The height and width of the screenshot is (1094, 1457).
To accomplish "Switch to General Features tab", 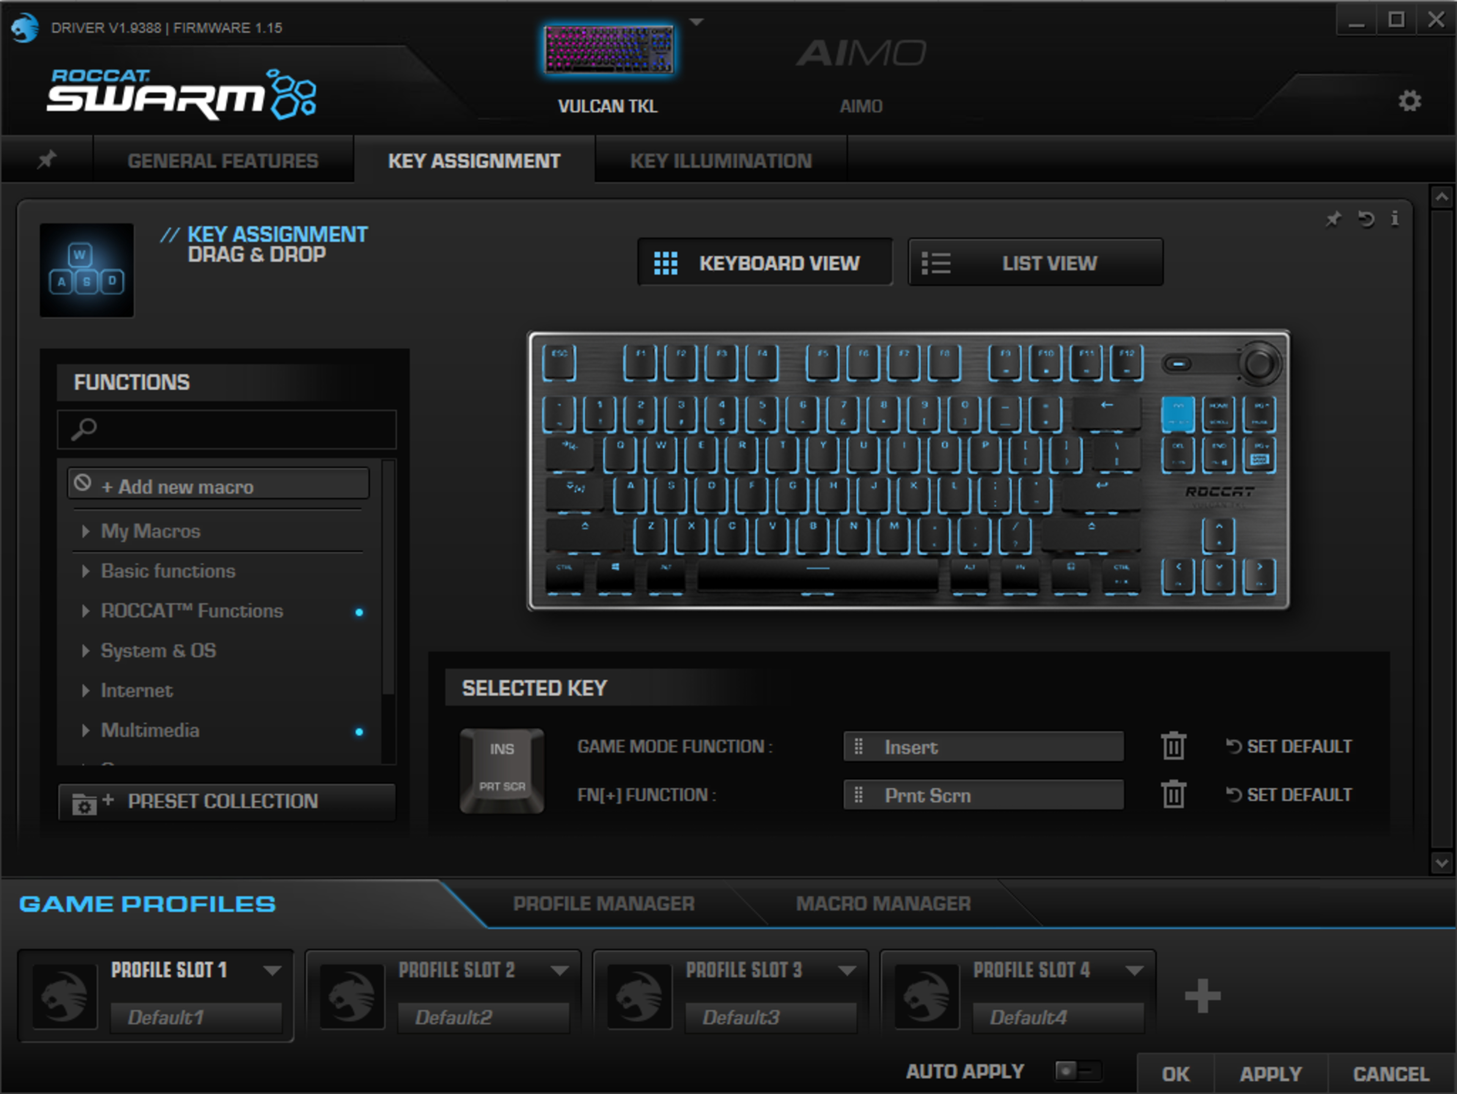I will (x=223, y=161).
